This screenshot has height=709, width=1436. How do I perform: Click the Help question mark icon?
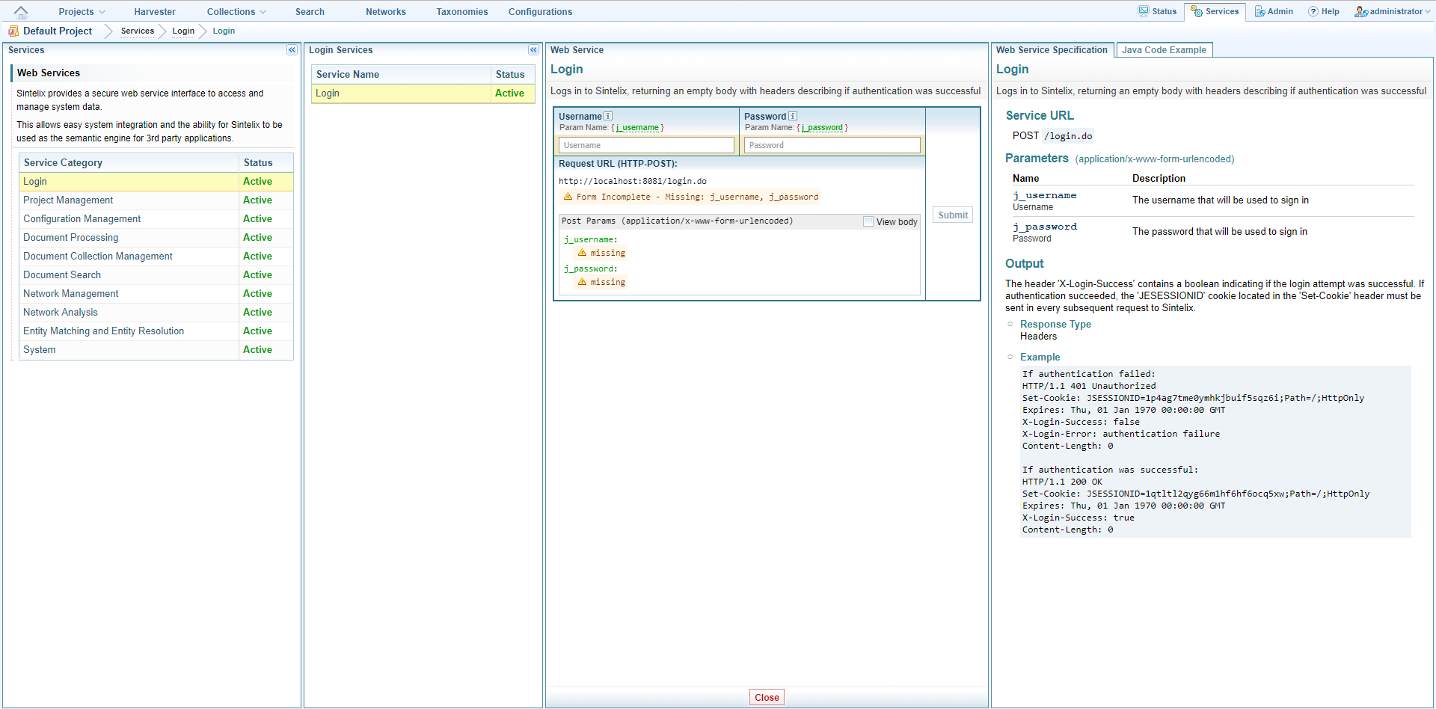point(1313,11)
